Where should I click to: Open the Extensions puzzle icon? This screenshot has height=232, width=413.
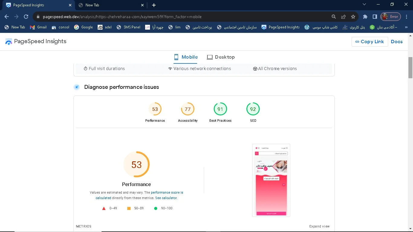click(365, 17)
